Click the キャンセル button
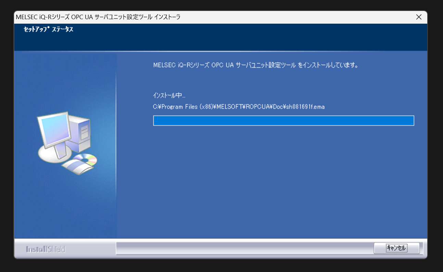This screenshot has width=443, height=272. pos(396,248)
